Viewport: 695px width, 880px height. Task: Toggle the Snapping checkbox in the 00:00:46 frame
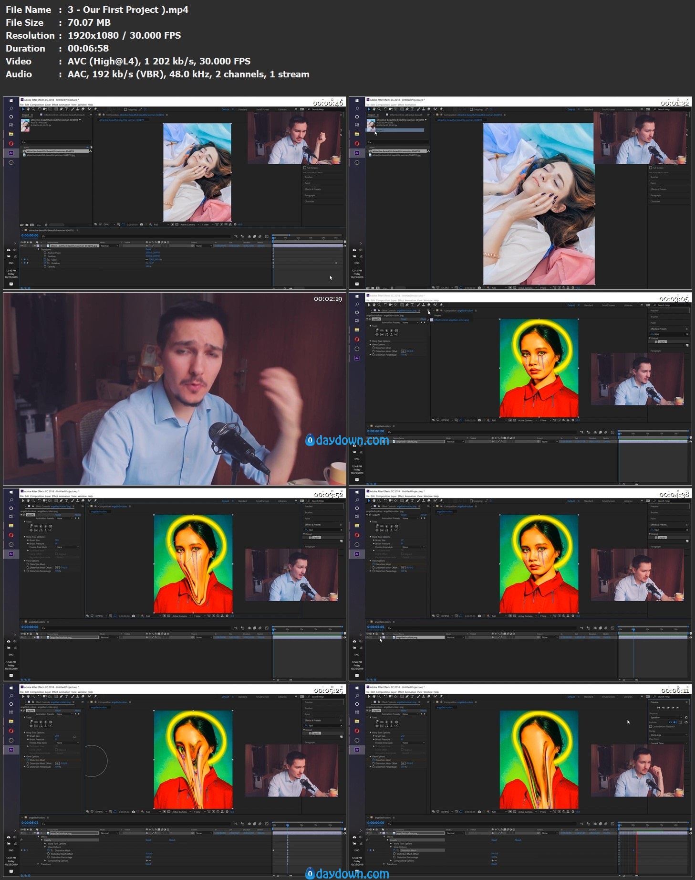(125, 109)
